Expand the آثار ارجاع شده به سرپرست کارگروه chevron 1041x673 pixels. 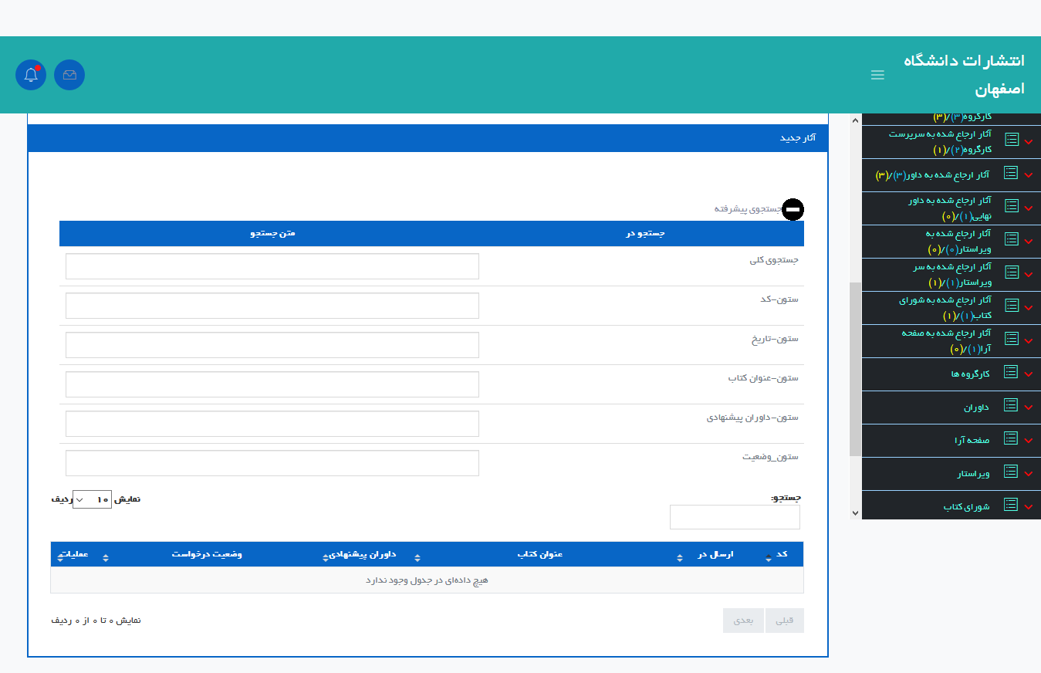click(x=1028, y=141)
